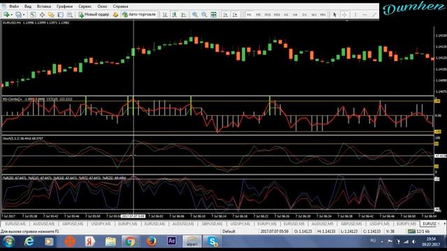The height and width of the screenshot is (251, 447).
Task: Tile chart windows with grid icon
Action: (x=213, y=15)
